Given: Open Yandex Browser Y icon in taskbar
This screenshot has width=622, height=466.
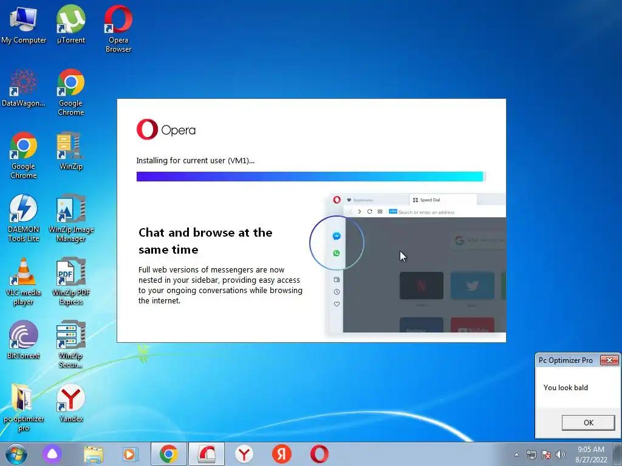Looking at the screenshot, I should click(244, 454).
